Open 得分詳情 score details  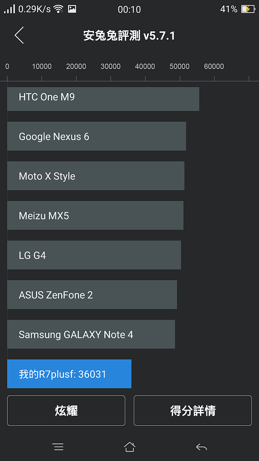coord(193,411)
